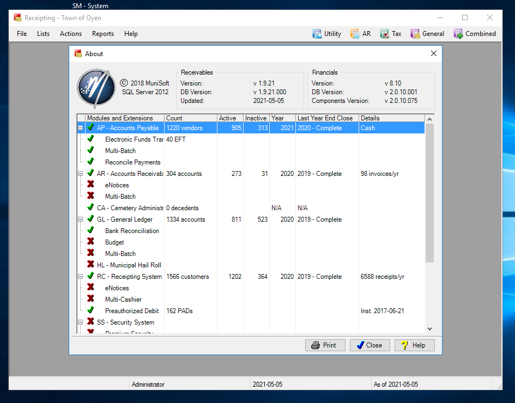Image resolution: width=515 pixels, height=403 pixels.
Task: Click the Details column header
Action: [x=391, y=118]
